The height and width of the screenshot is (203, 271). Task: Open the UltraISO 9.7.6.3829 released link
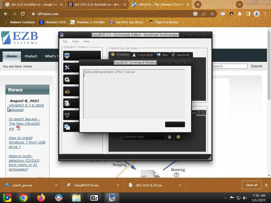pos(26,108)
